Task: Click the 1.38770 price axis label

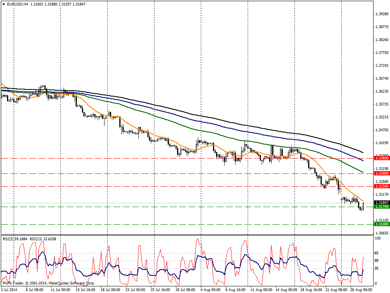Action: pyautogui.click(x=382, y=27)
